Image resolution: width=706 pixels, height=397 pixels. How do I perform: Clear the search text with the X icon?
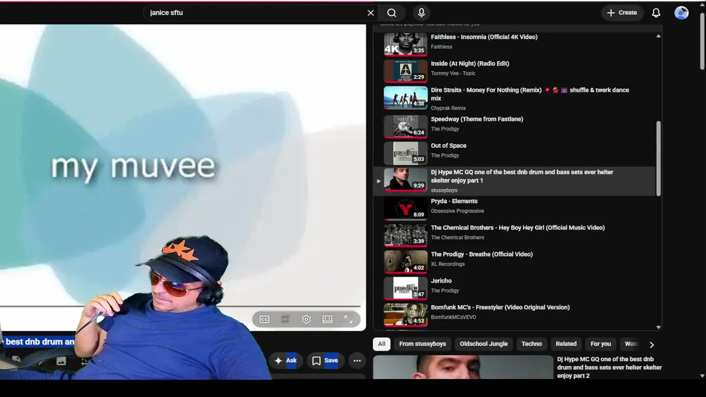pos(371,13)
